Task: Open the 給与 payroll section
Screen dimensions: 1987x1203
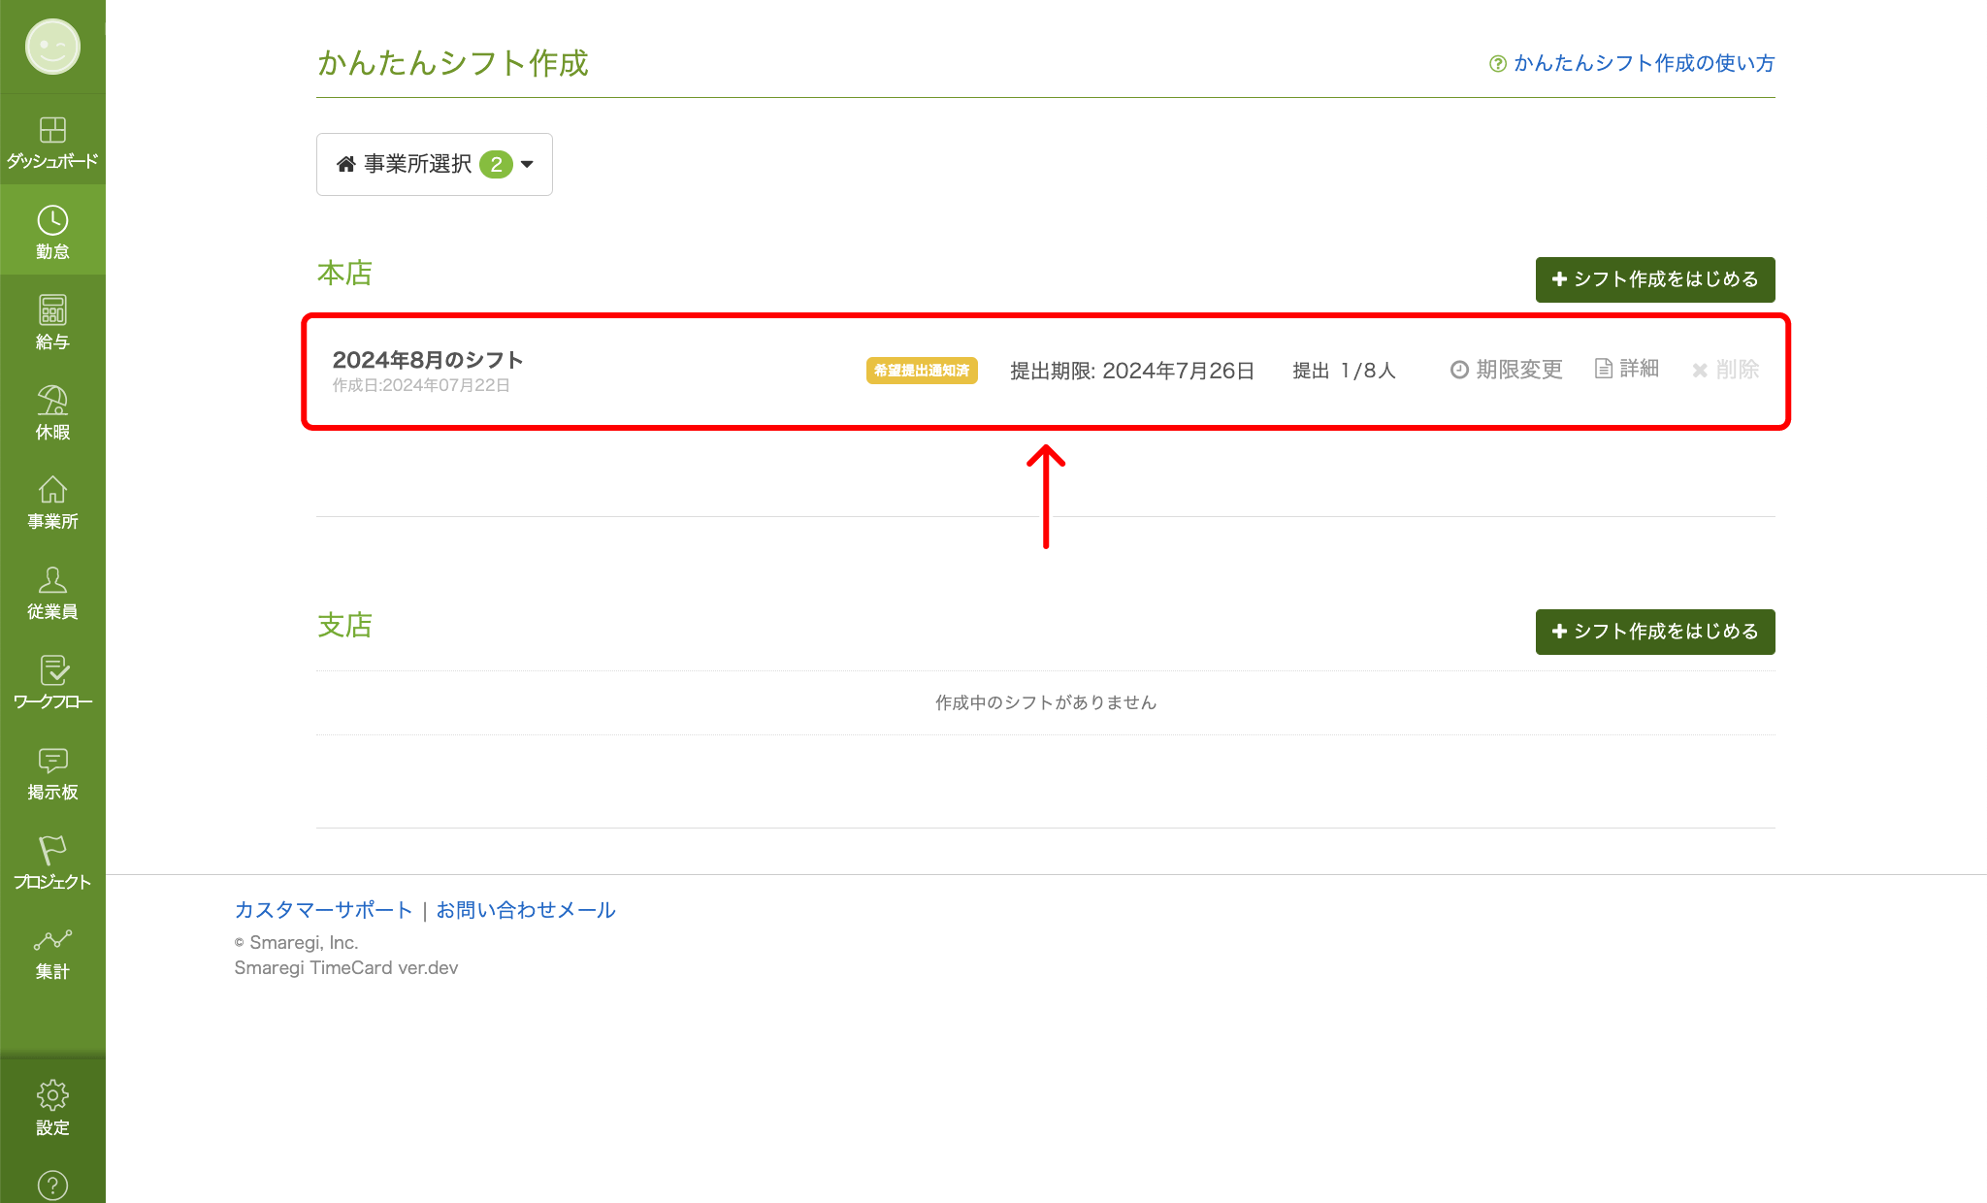Action: 52,322
